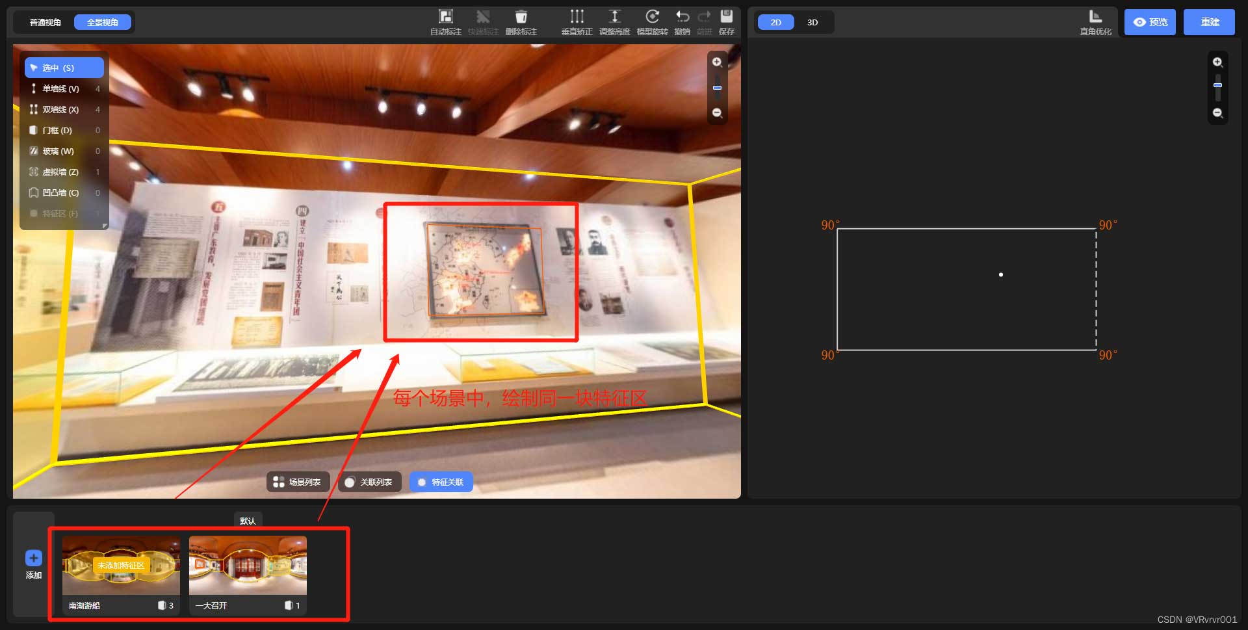Image resolution: width=1248 pixels, height=630 pixels.
Task: Zoom out on the 2D floor plan
Action: pyautogui.click(x=1217, y=113)
